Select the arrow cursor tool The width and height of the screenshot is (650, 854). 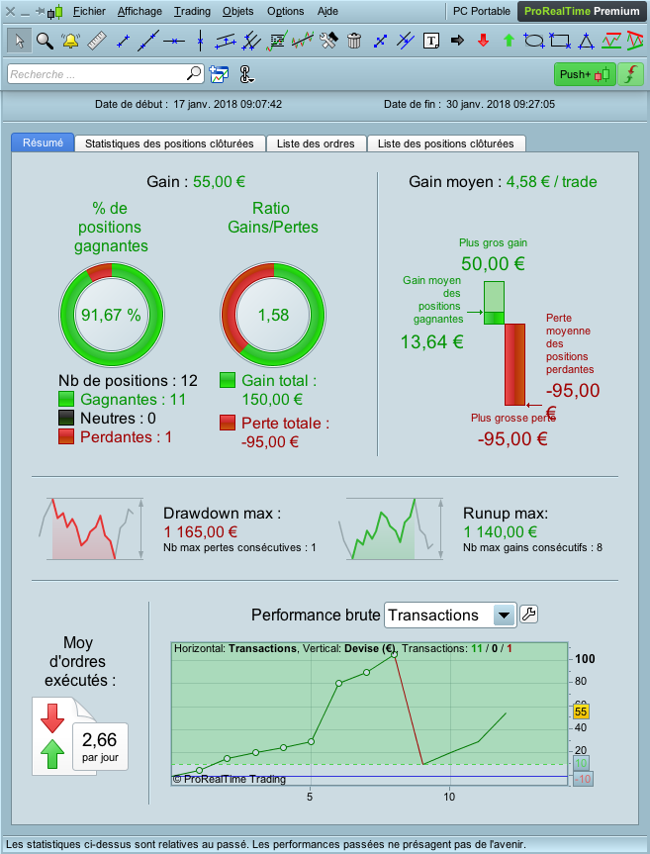(20, 41)
